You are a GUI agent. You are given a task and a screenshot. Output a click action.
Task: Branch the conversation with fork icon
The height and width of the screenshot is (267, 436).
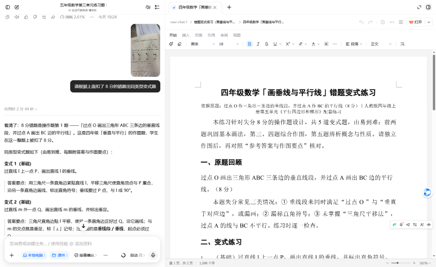click(44, 17)
